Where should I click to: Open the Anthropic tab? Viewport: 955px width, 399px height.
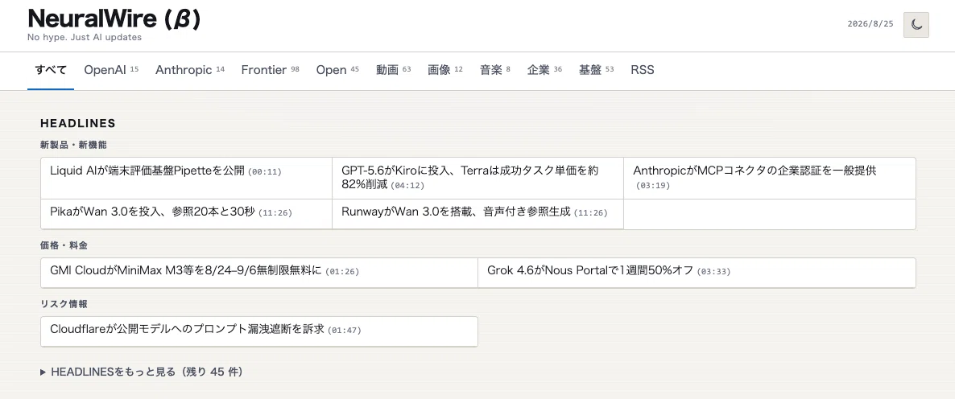pyautogui.click(x=190, y=70)
